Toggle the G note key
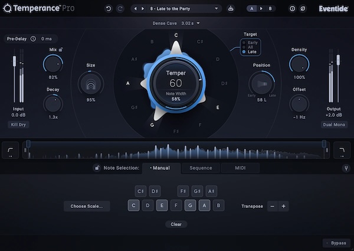 191,206
